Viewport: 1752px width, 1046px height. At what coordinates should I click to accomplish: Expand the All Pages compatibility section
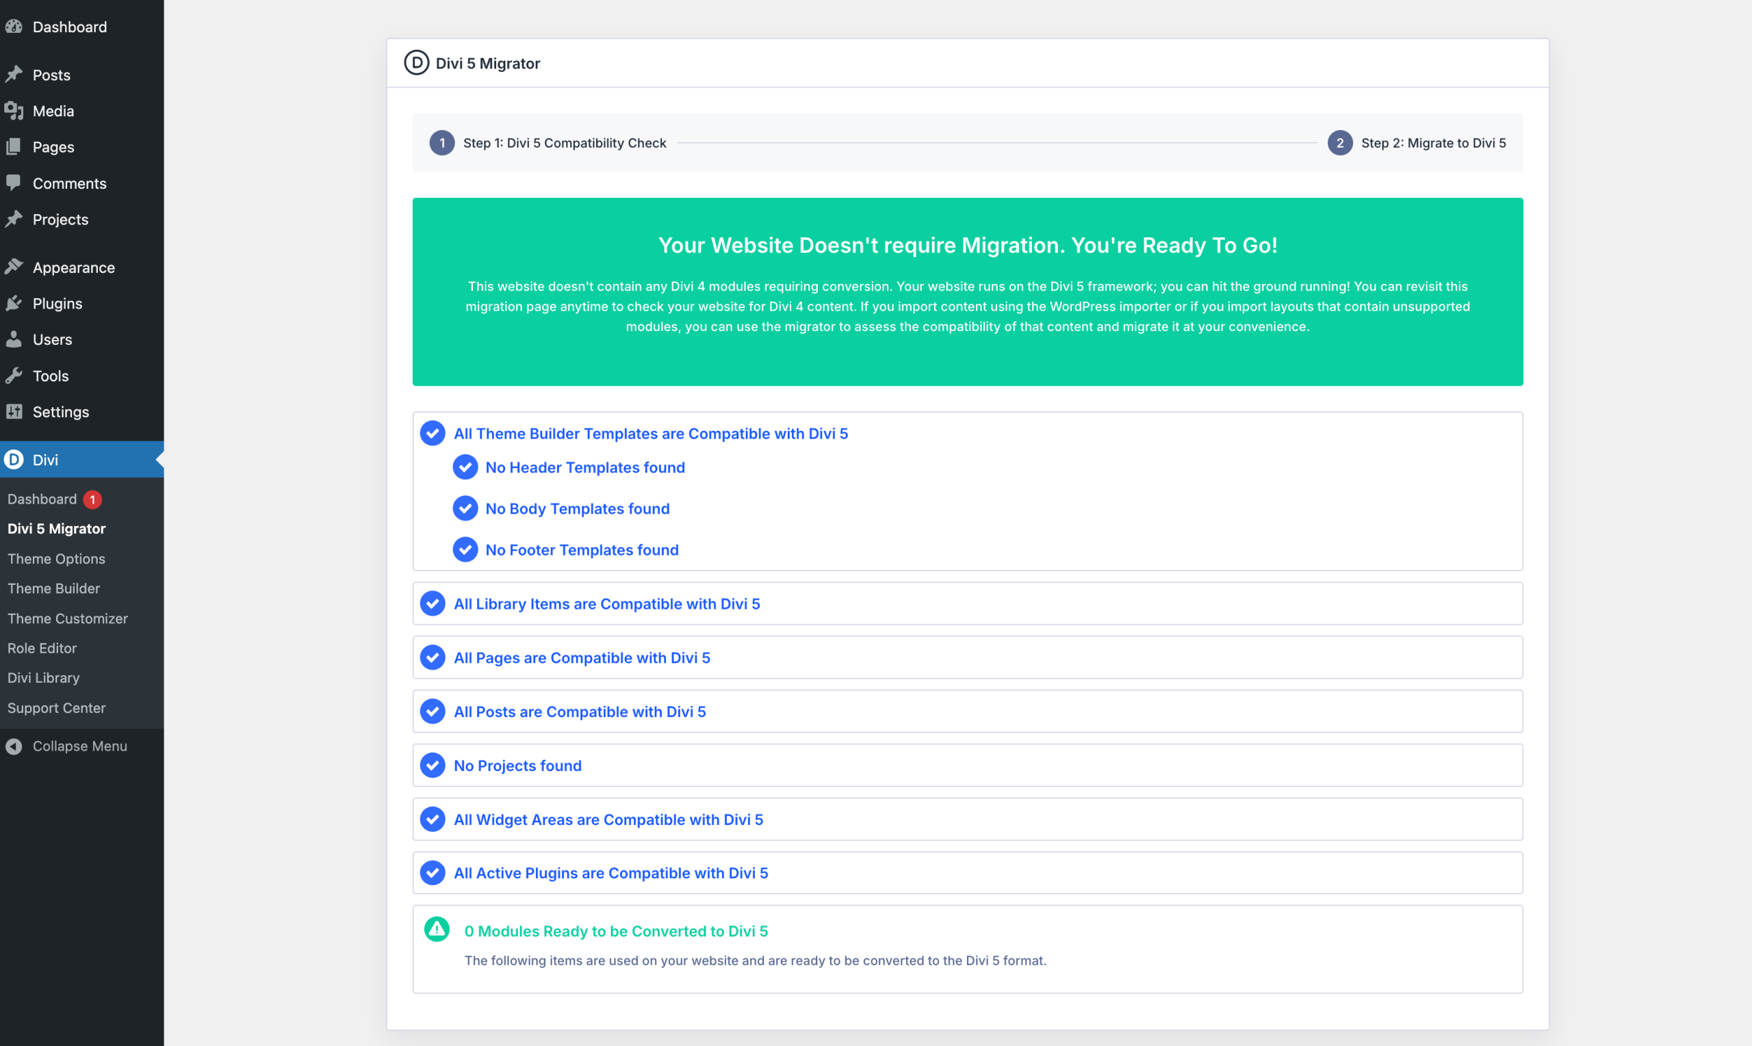click(x=582, y=657)
